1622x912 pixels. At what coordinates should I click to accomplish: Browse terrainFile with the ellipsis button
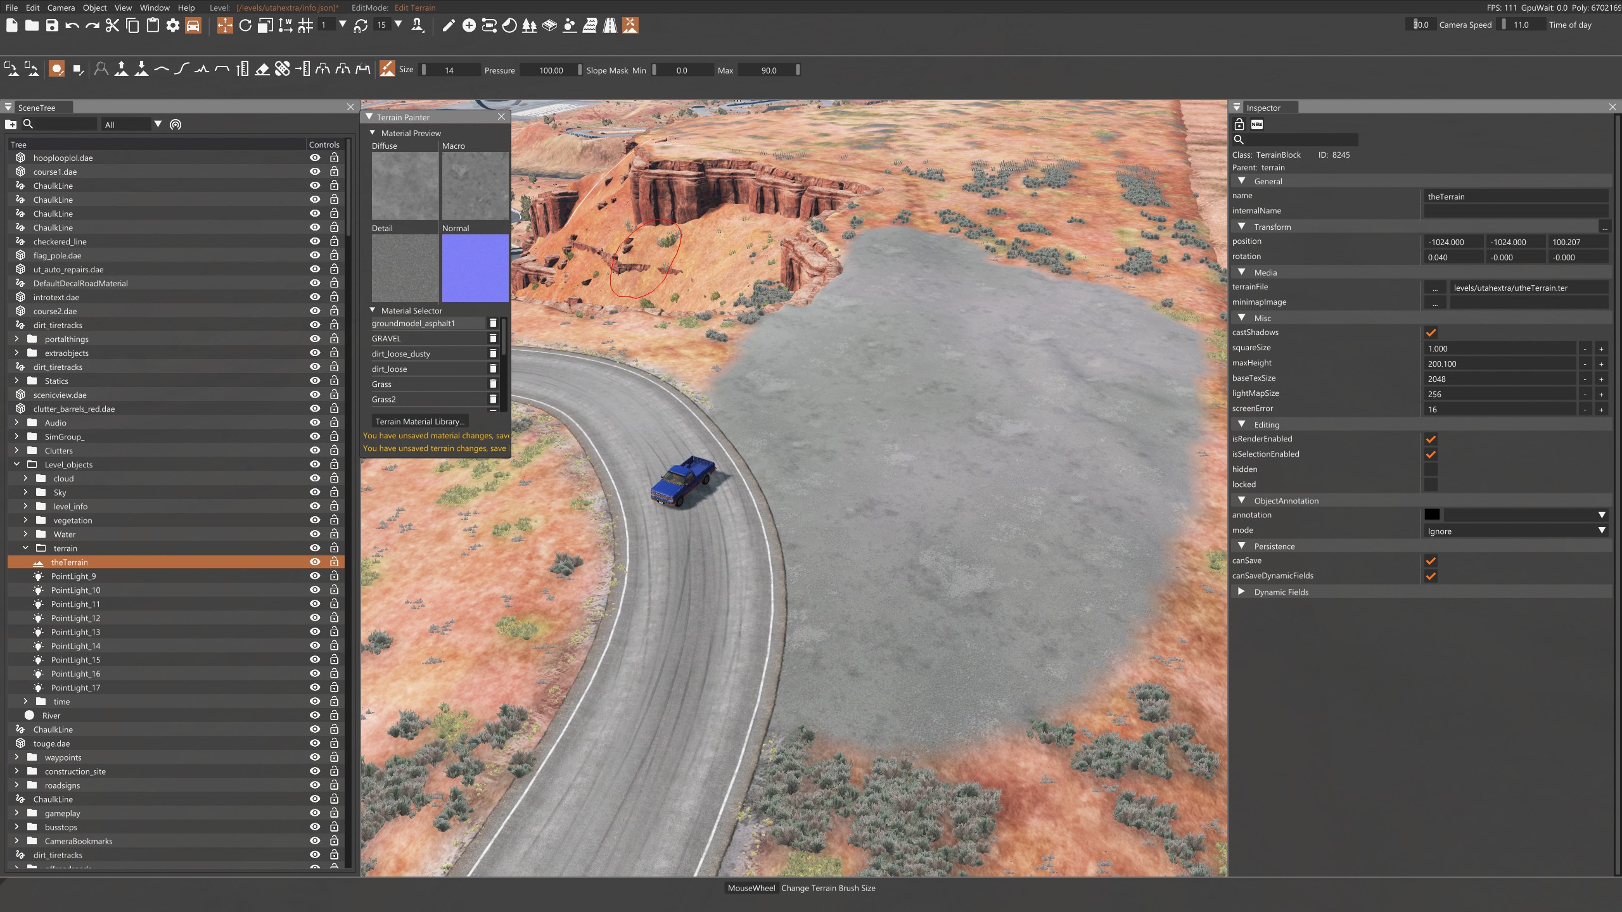[x=1435, y=288]
